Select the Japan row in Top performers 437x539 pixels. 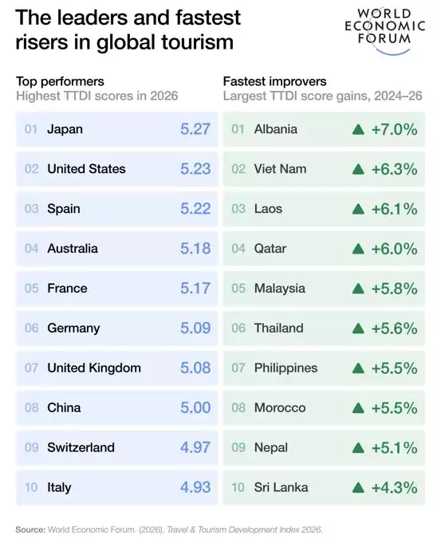(x=117, y=129)
